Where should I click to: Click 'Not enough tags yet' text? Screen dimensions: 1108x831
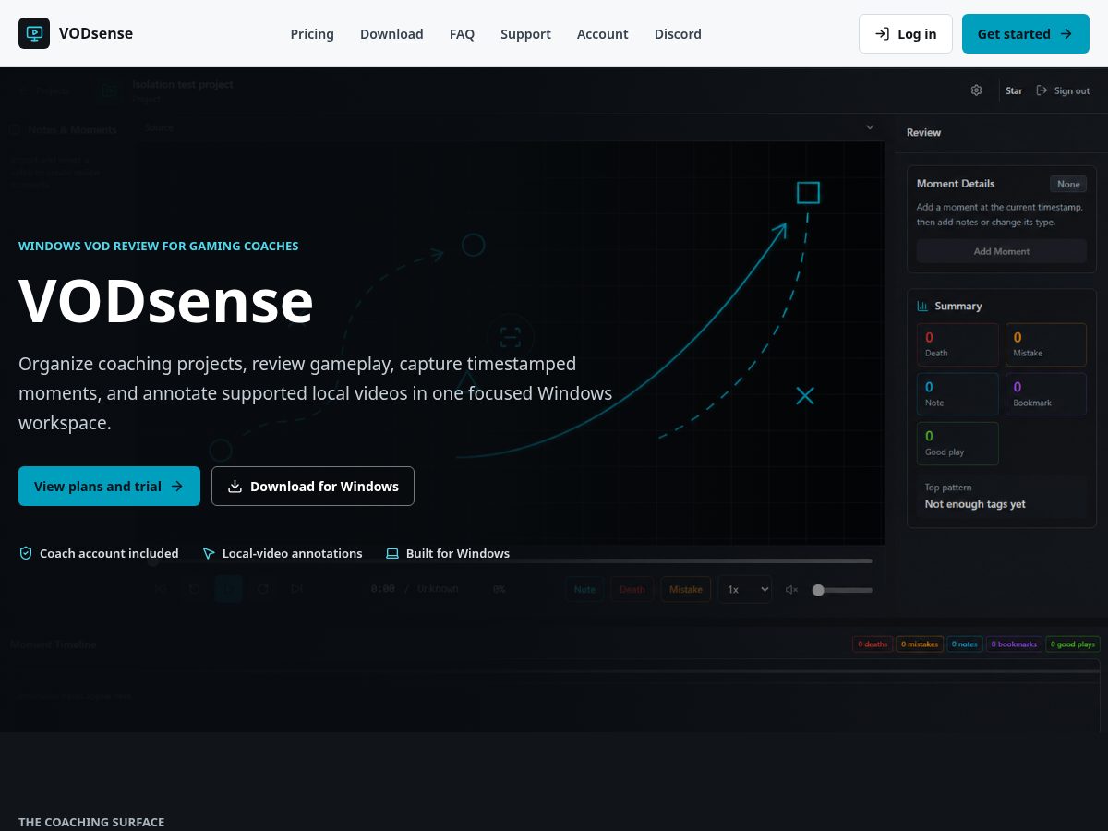975,504
